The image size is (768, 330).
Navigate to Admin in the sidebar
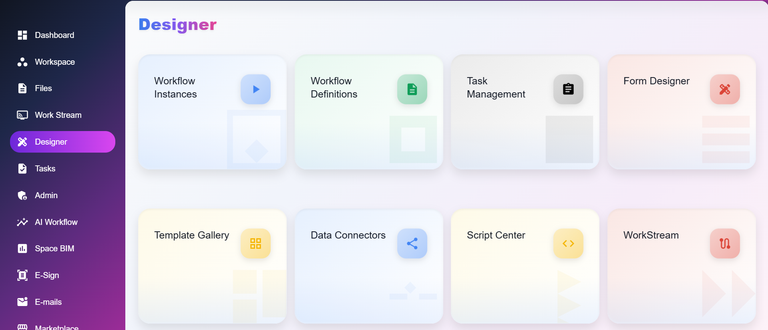coord(62,195)
